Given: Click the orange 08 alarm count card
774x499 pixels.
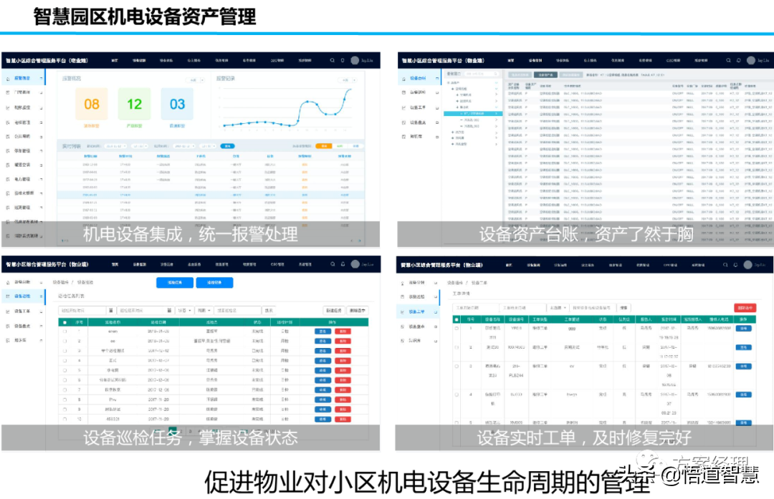Looking at the screenshot, I should pos(91,104).
